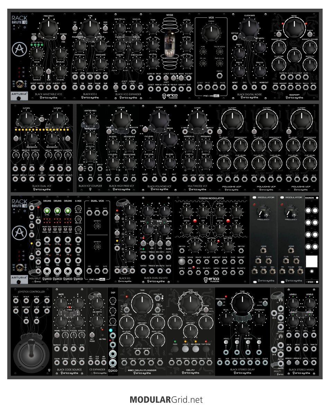Image resolution: width=333 pixels, height=407 pixels.
Task: Click the white square display on the Ramen module
Action: tap(312, 262)
